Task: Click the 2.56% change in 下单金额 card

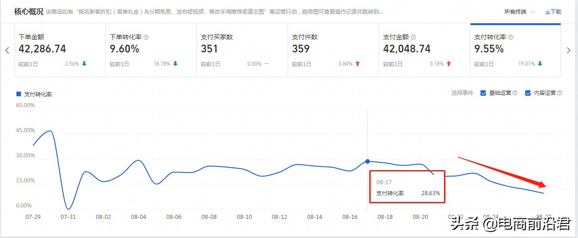Action: [x=72, y=64]
